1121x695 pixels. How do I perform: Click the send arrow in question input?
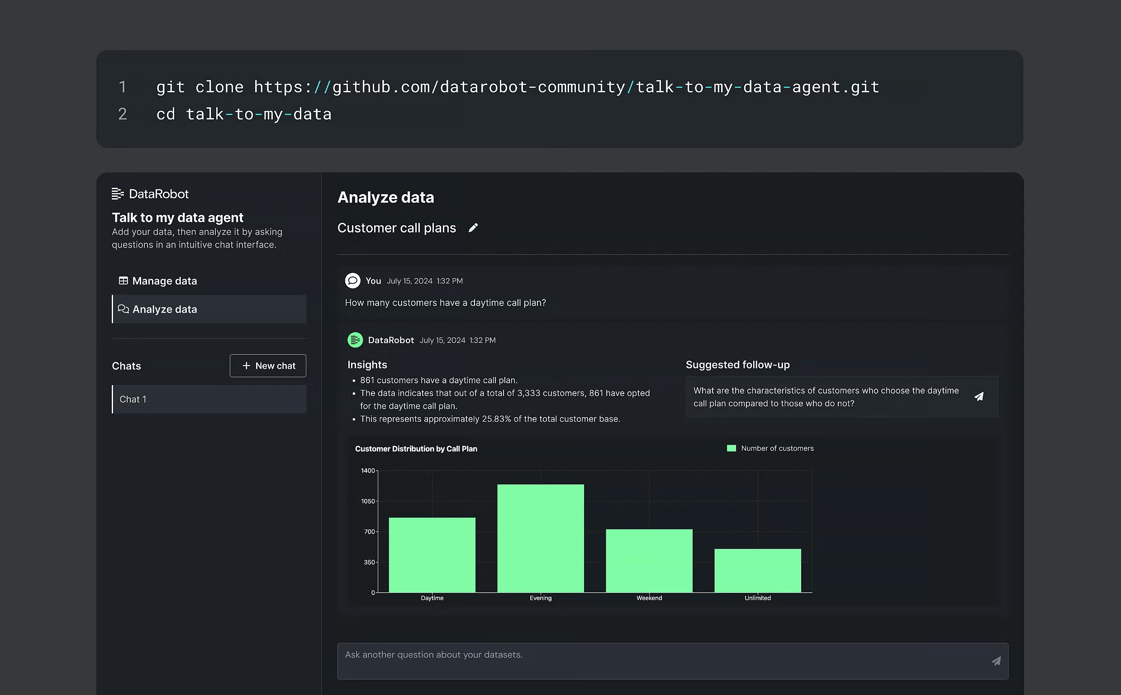coord(996,661)
